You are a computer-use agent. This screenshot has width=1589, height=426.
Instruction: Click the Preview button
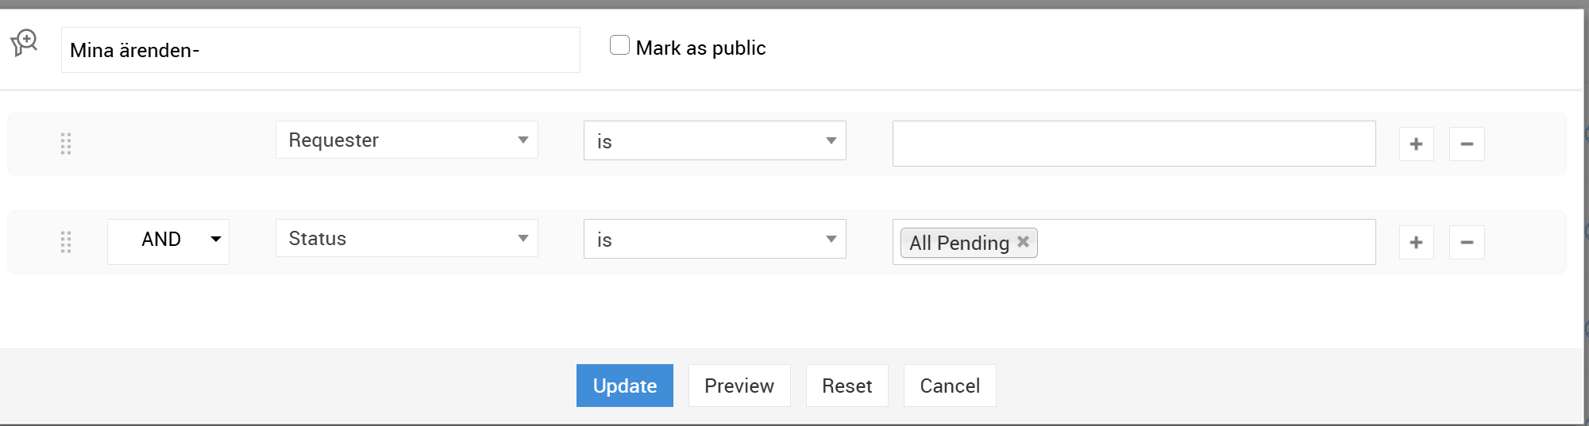point(739,386)
